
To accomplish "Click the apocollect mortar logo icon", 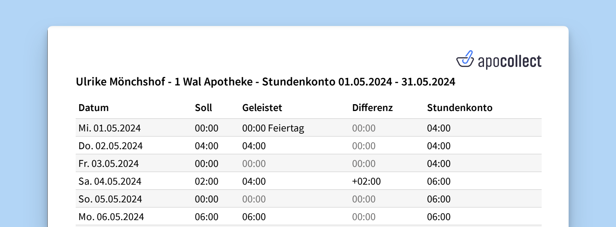I will point(465,59).
